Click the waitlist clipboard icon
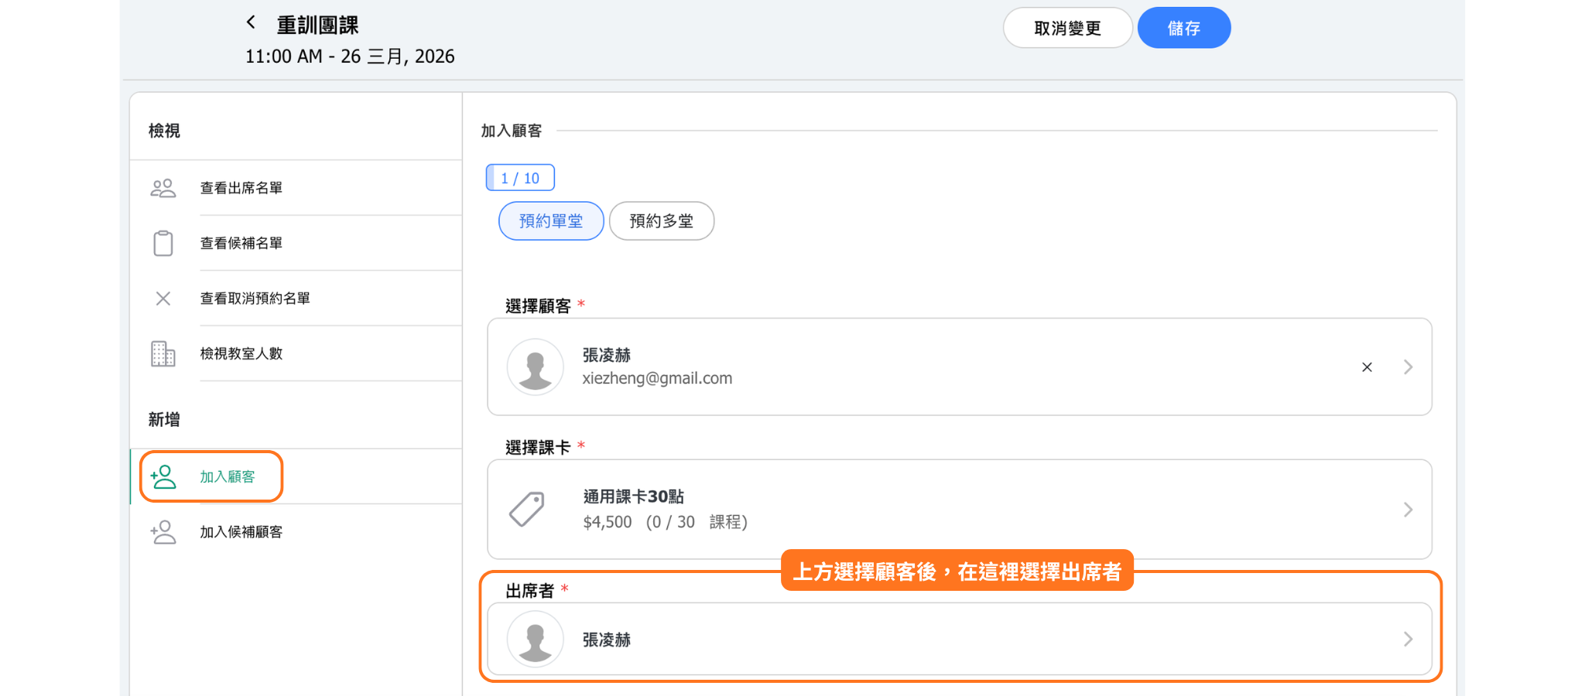Image resolution: width=1585 pixels, height=696 pixels. (x=163, y=244)
